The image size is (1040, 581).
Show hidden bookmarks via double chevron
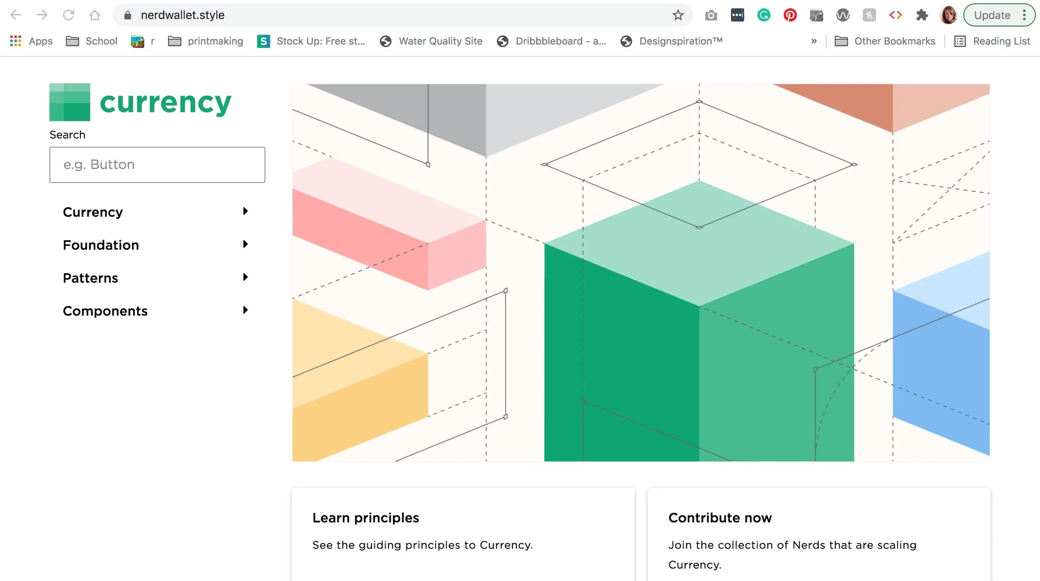pyautogui.click(x=814, y=41)
